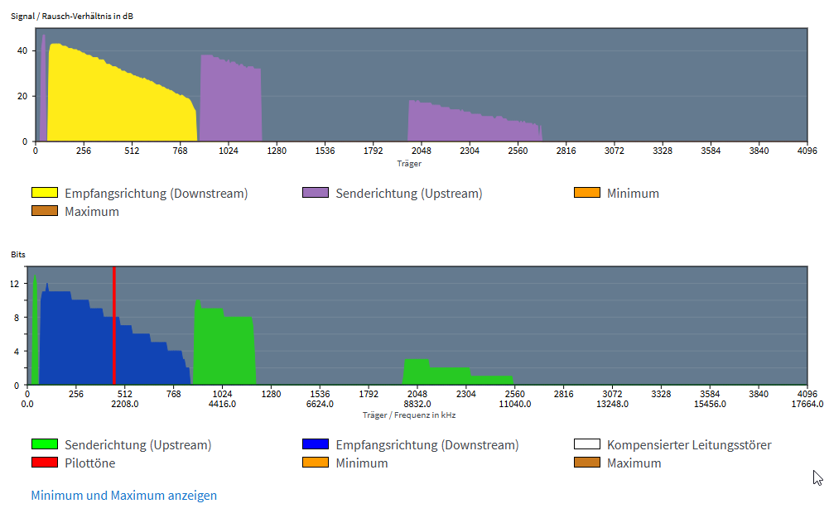
Task: Select the purple Senderichtung (Upstream) swatch
Action: (x=315, y=193)
